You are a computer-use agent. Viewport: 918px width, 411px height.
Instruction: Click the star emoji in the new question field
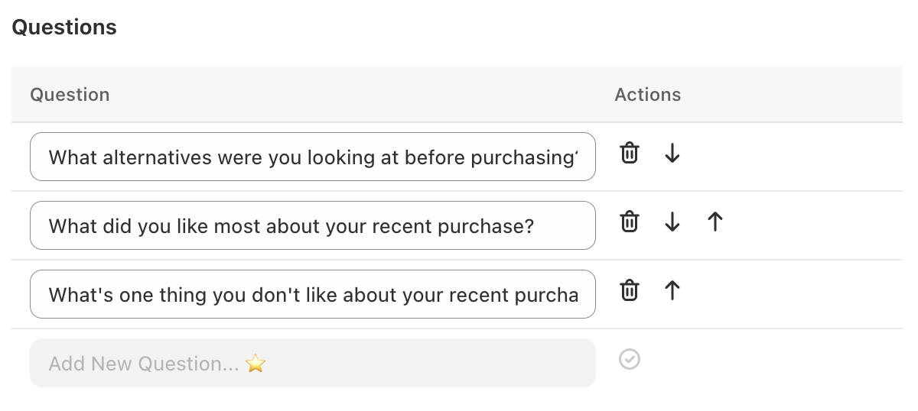[x=256, y=364]
